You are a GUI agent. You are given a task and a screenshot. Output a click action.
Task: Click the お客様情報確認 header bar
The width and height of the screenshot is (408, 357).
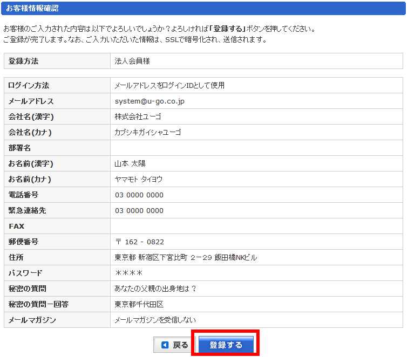tap(203, 8)
